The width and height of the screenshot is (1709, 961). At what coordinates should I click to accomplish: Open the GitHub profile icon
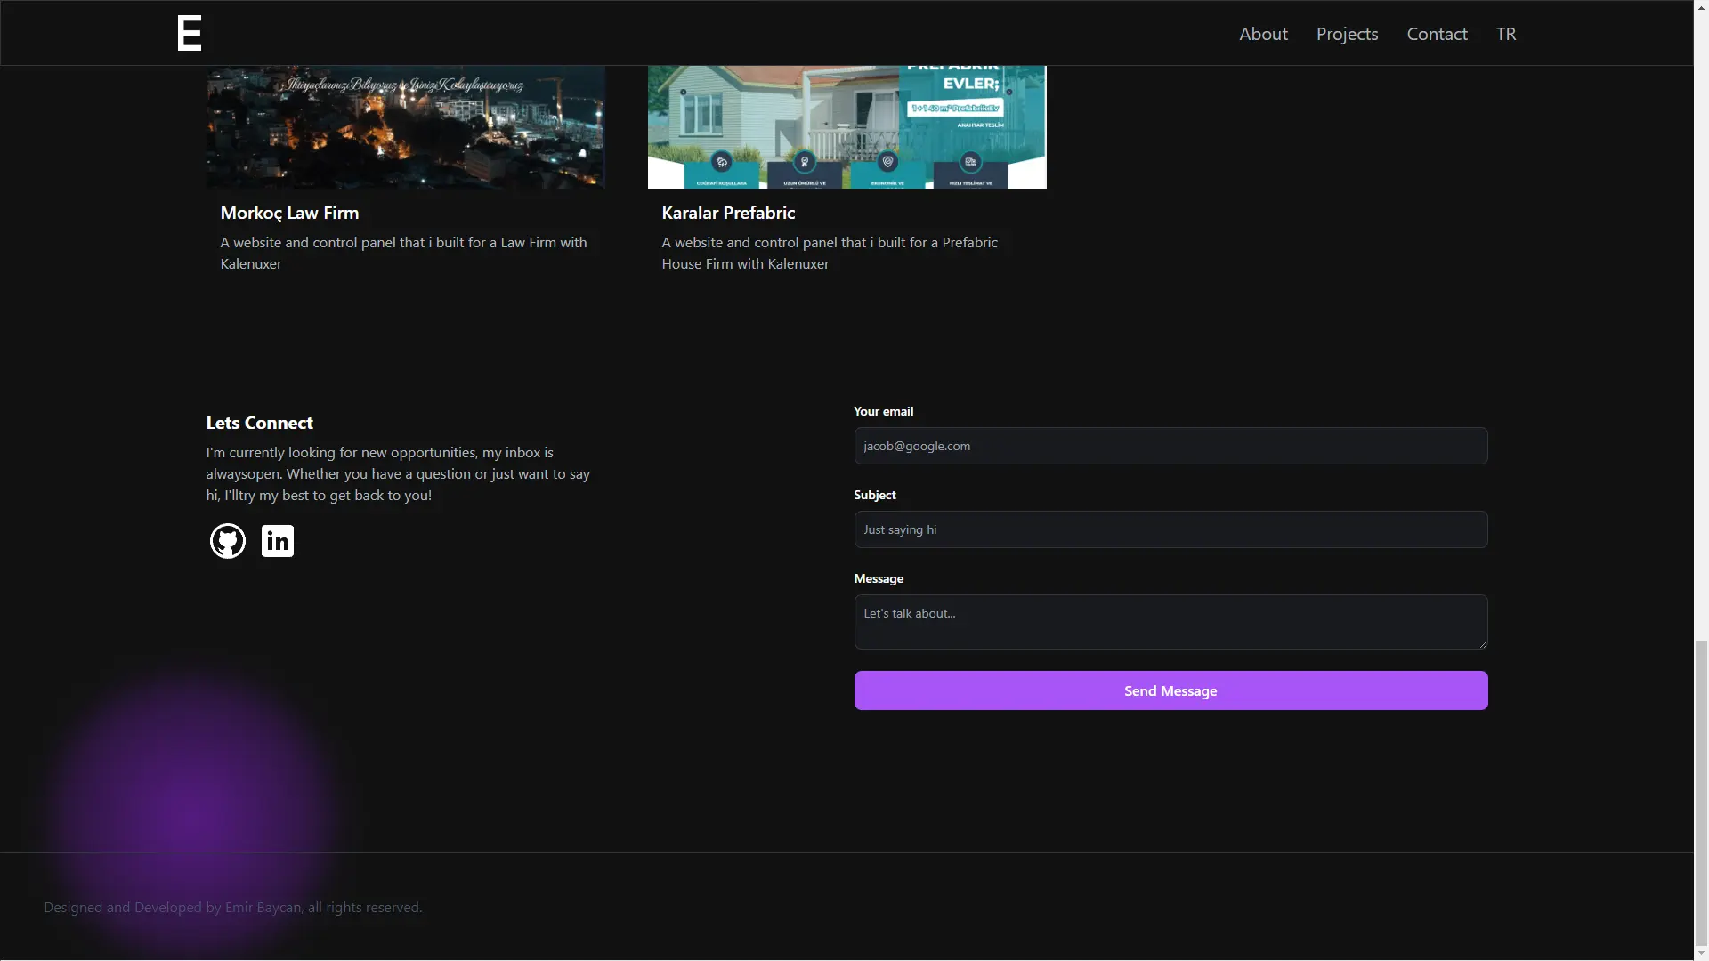[x=227, y=541]
